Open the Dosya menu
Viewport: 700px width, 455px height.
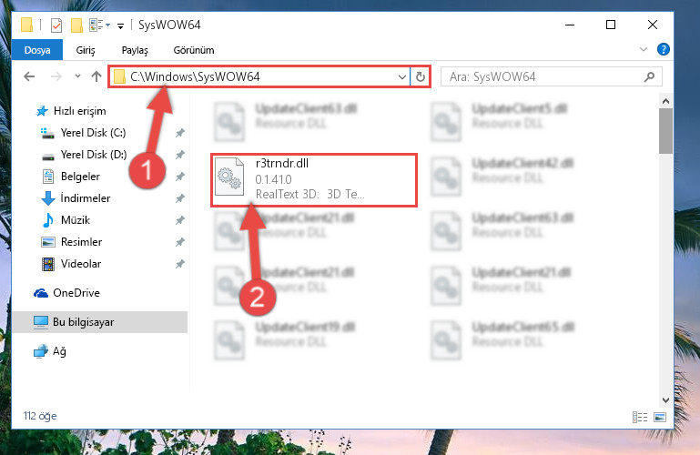point(37,50)
